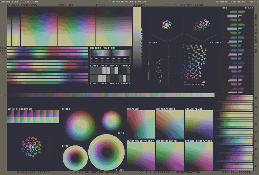
Task: Select the Green/Magenta chart
Action: point(170,156)
